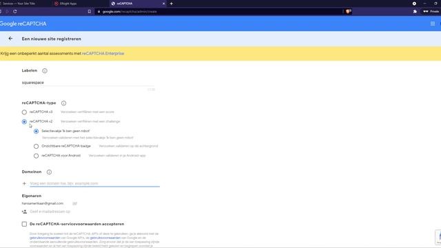Click the info icon next to reCAPTCHA-type
Viewport: 441px width, 248px height.
click(64, 103)
